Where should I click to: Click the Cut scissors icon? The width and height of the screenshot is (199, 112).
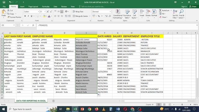pyautogui.click(x=8, y=10)
